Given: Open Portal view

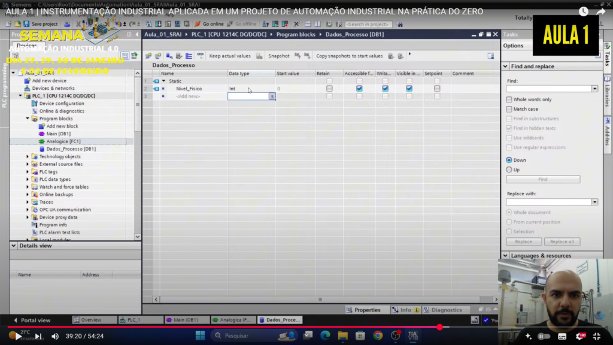Looking at the screenshot, I should tap(32, 320).
